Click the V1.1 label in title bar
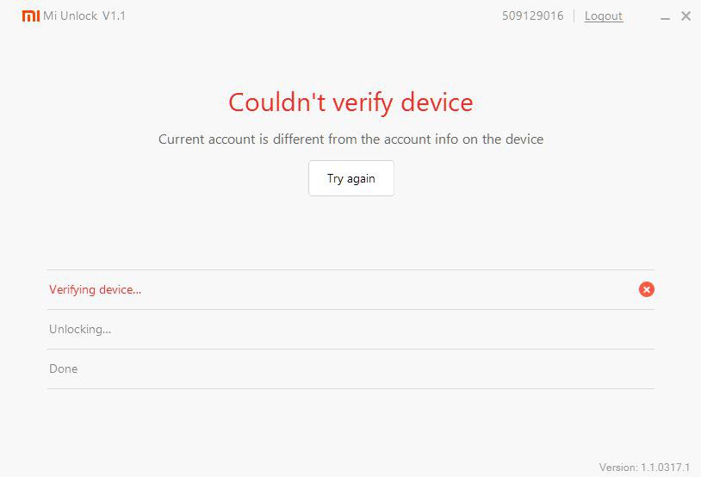701x477 pixels. [x=114, y=15]
